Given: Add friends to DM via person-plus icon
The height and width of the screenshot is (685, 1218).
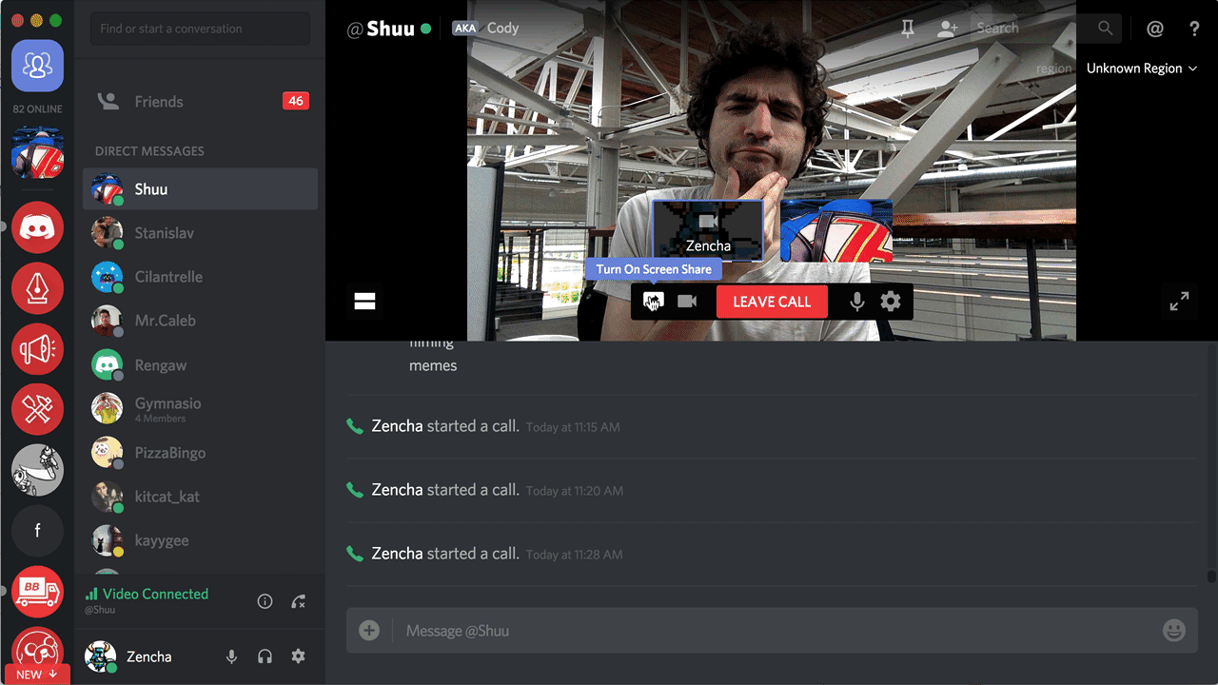Looking at the screenshot, I should [947, 29].
